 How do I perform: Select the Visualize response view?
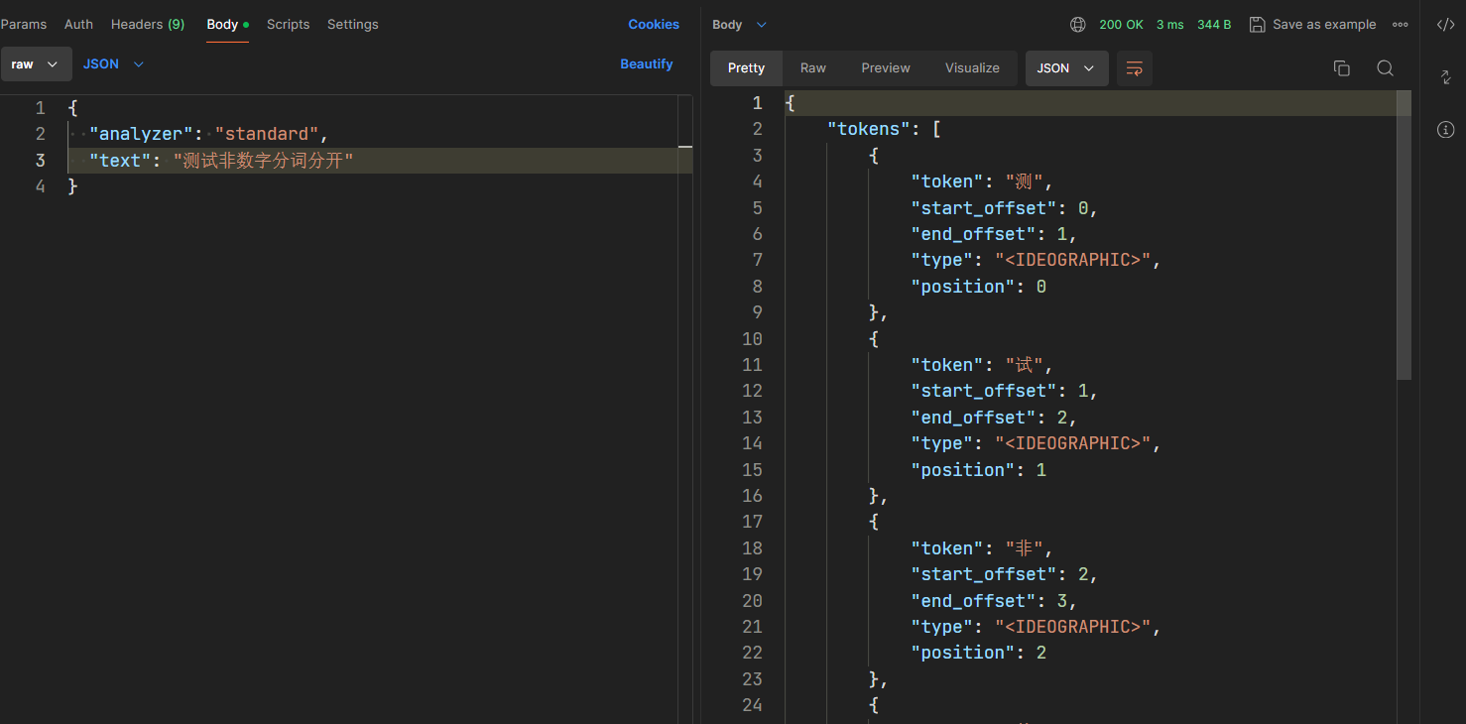(972, 68)
